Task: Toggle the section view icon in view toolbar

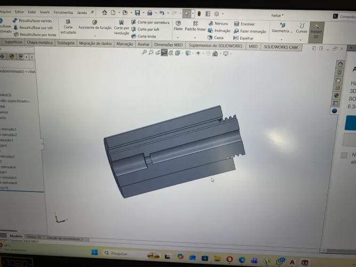Action: [164, 53]
